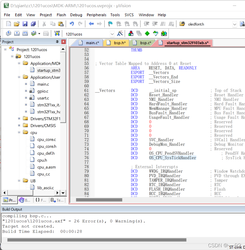This screenshot has width=245, height=250.
Task: Switch to the Templates tab in project panel
Action: click(57, 200)
